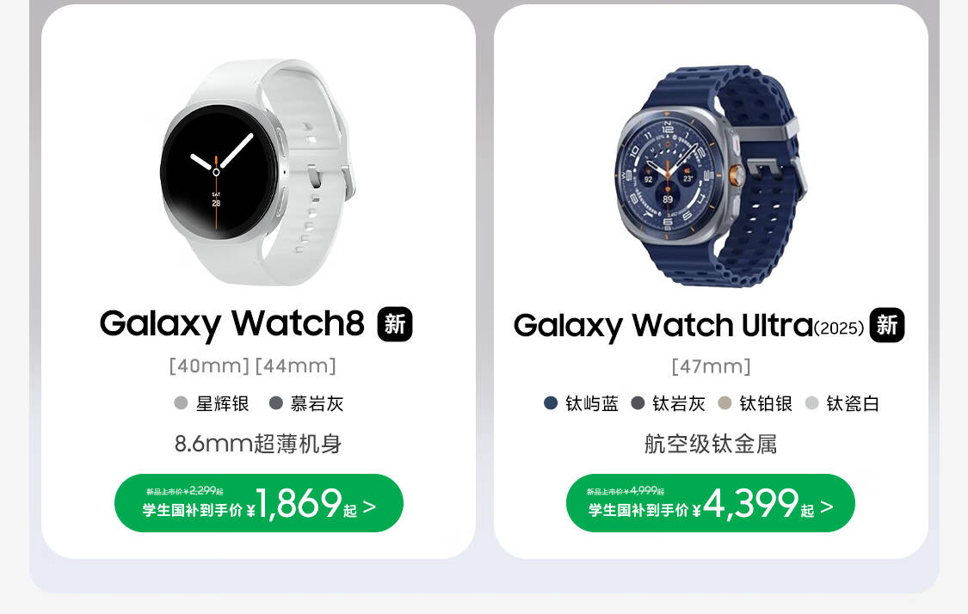The height and width of the screenshot is (614, 968).
Task: Click the 8.6mm超薄机身 feature text
Action: coord(258,443)
